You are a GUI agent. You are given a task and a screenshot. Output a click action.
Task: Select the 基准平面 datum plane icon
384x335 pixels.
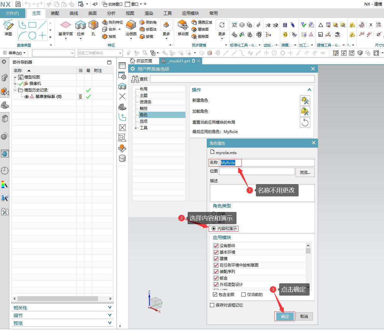(65, 25)
